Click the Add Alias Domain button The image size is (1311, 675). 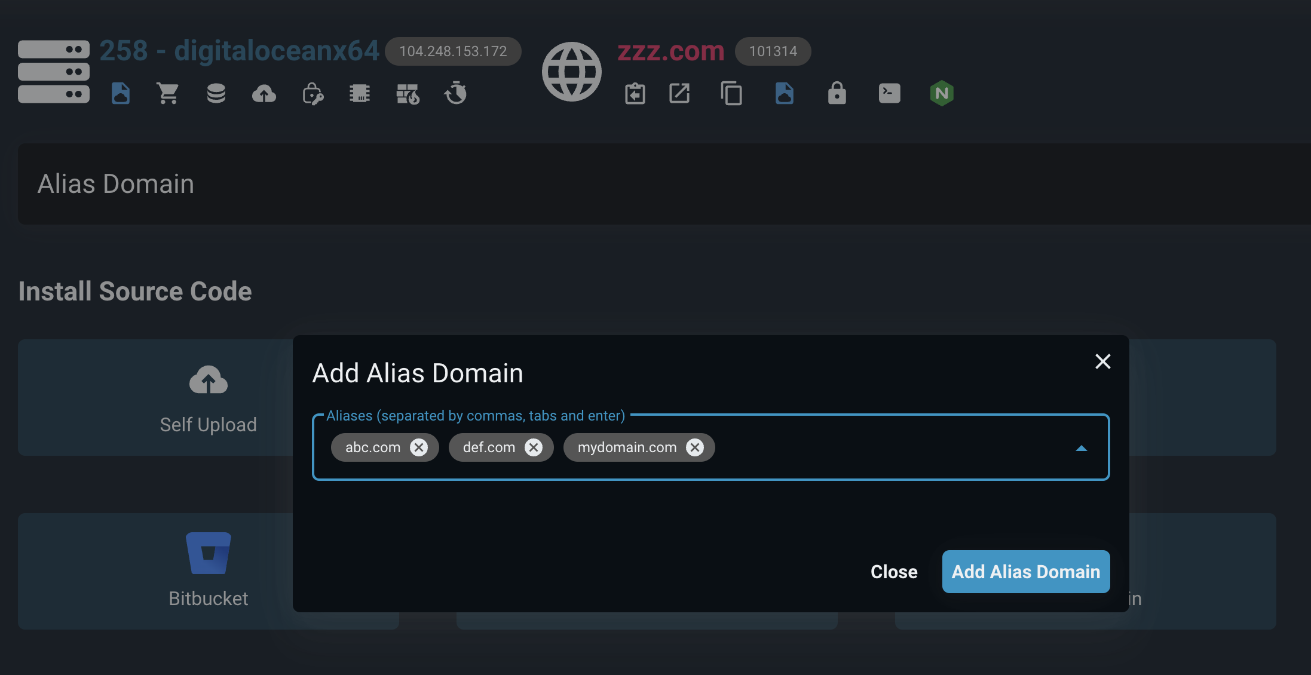point(1025,572)
